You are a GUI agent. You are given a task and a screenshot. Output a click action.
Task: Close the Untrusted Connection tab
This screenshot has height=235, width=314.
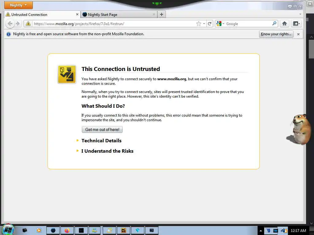pos(77,14)
